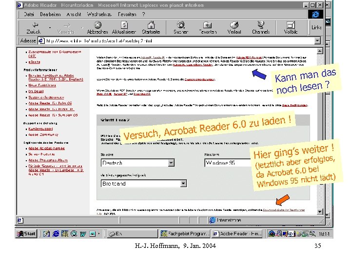This screenshot has width=351, height=263.
Task: Open the Breitband connection speed dropdown
Action: tap(144, 184)
